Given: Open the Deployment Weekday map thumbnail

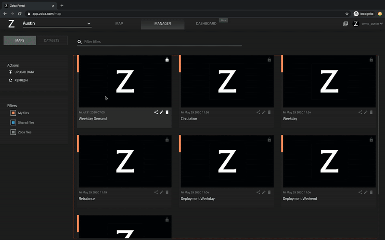Looking at the screenshot, I should (x=227, y=161).
